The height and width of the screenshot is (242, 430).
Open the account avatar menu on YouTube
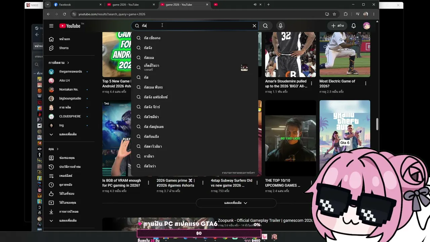pyautogui.click(x=367, y=26)
